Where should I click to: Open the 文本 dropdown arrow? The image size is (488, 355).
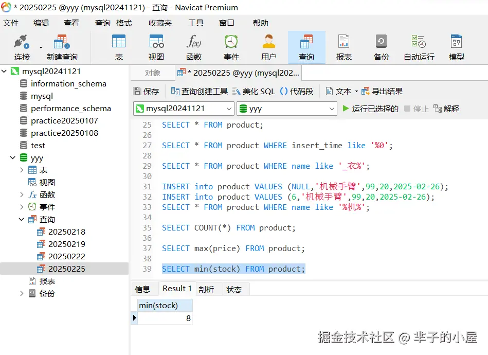point(357,91)
